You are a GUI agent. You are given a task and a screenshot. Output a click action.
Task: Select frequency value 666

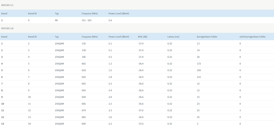[x=84, y=104]
